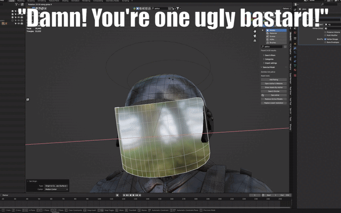Click the armature Object field showing rig
Screen dimensions: 341x213
pyautogui.click(x=332, y=24)
